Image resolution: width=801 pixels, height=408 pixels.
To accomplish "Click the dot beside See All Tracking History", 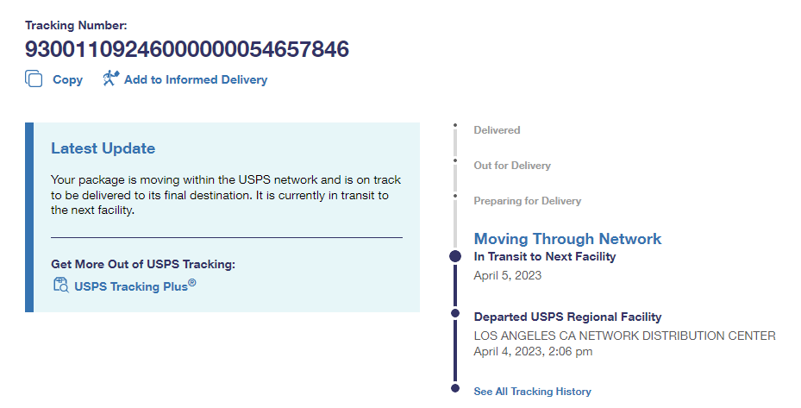I will tap(455, 390).
